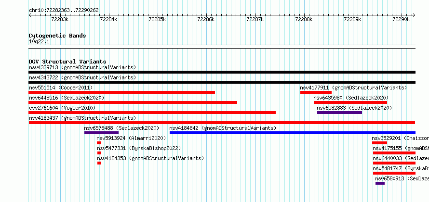Click the nsv3529201 variant label
This screenshot has width=429, height=202.
coord(400,138)
